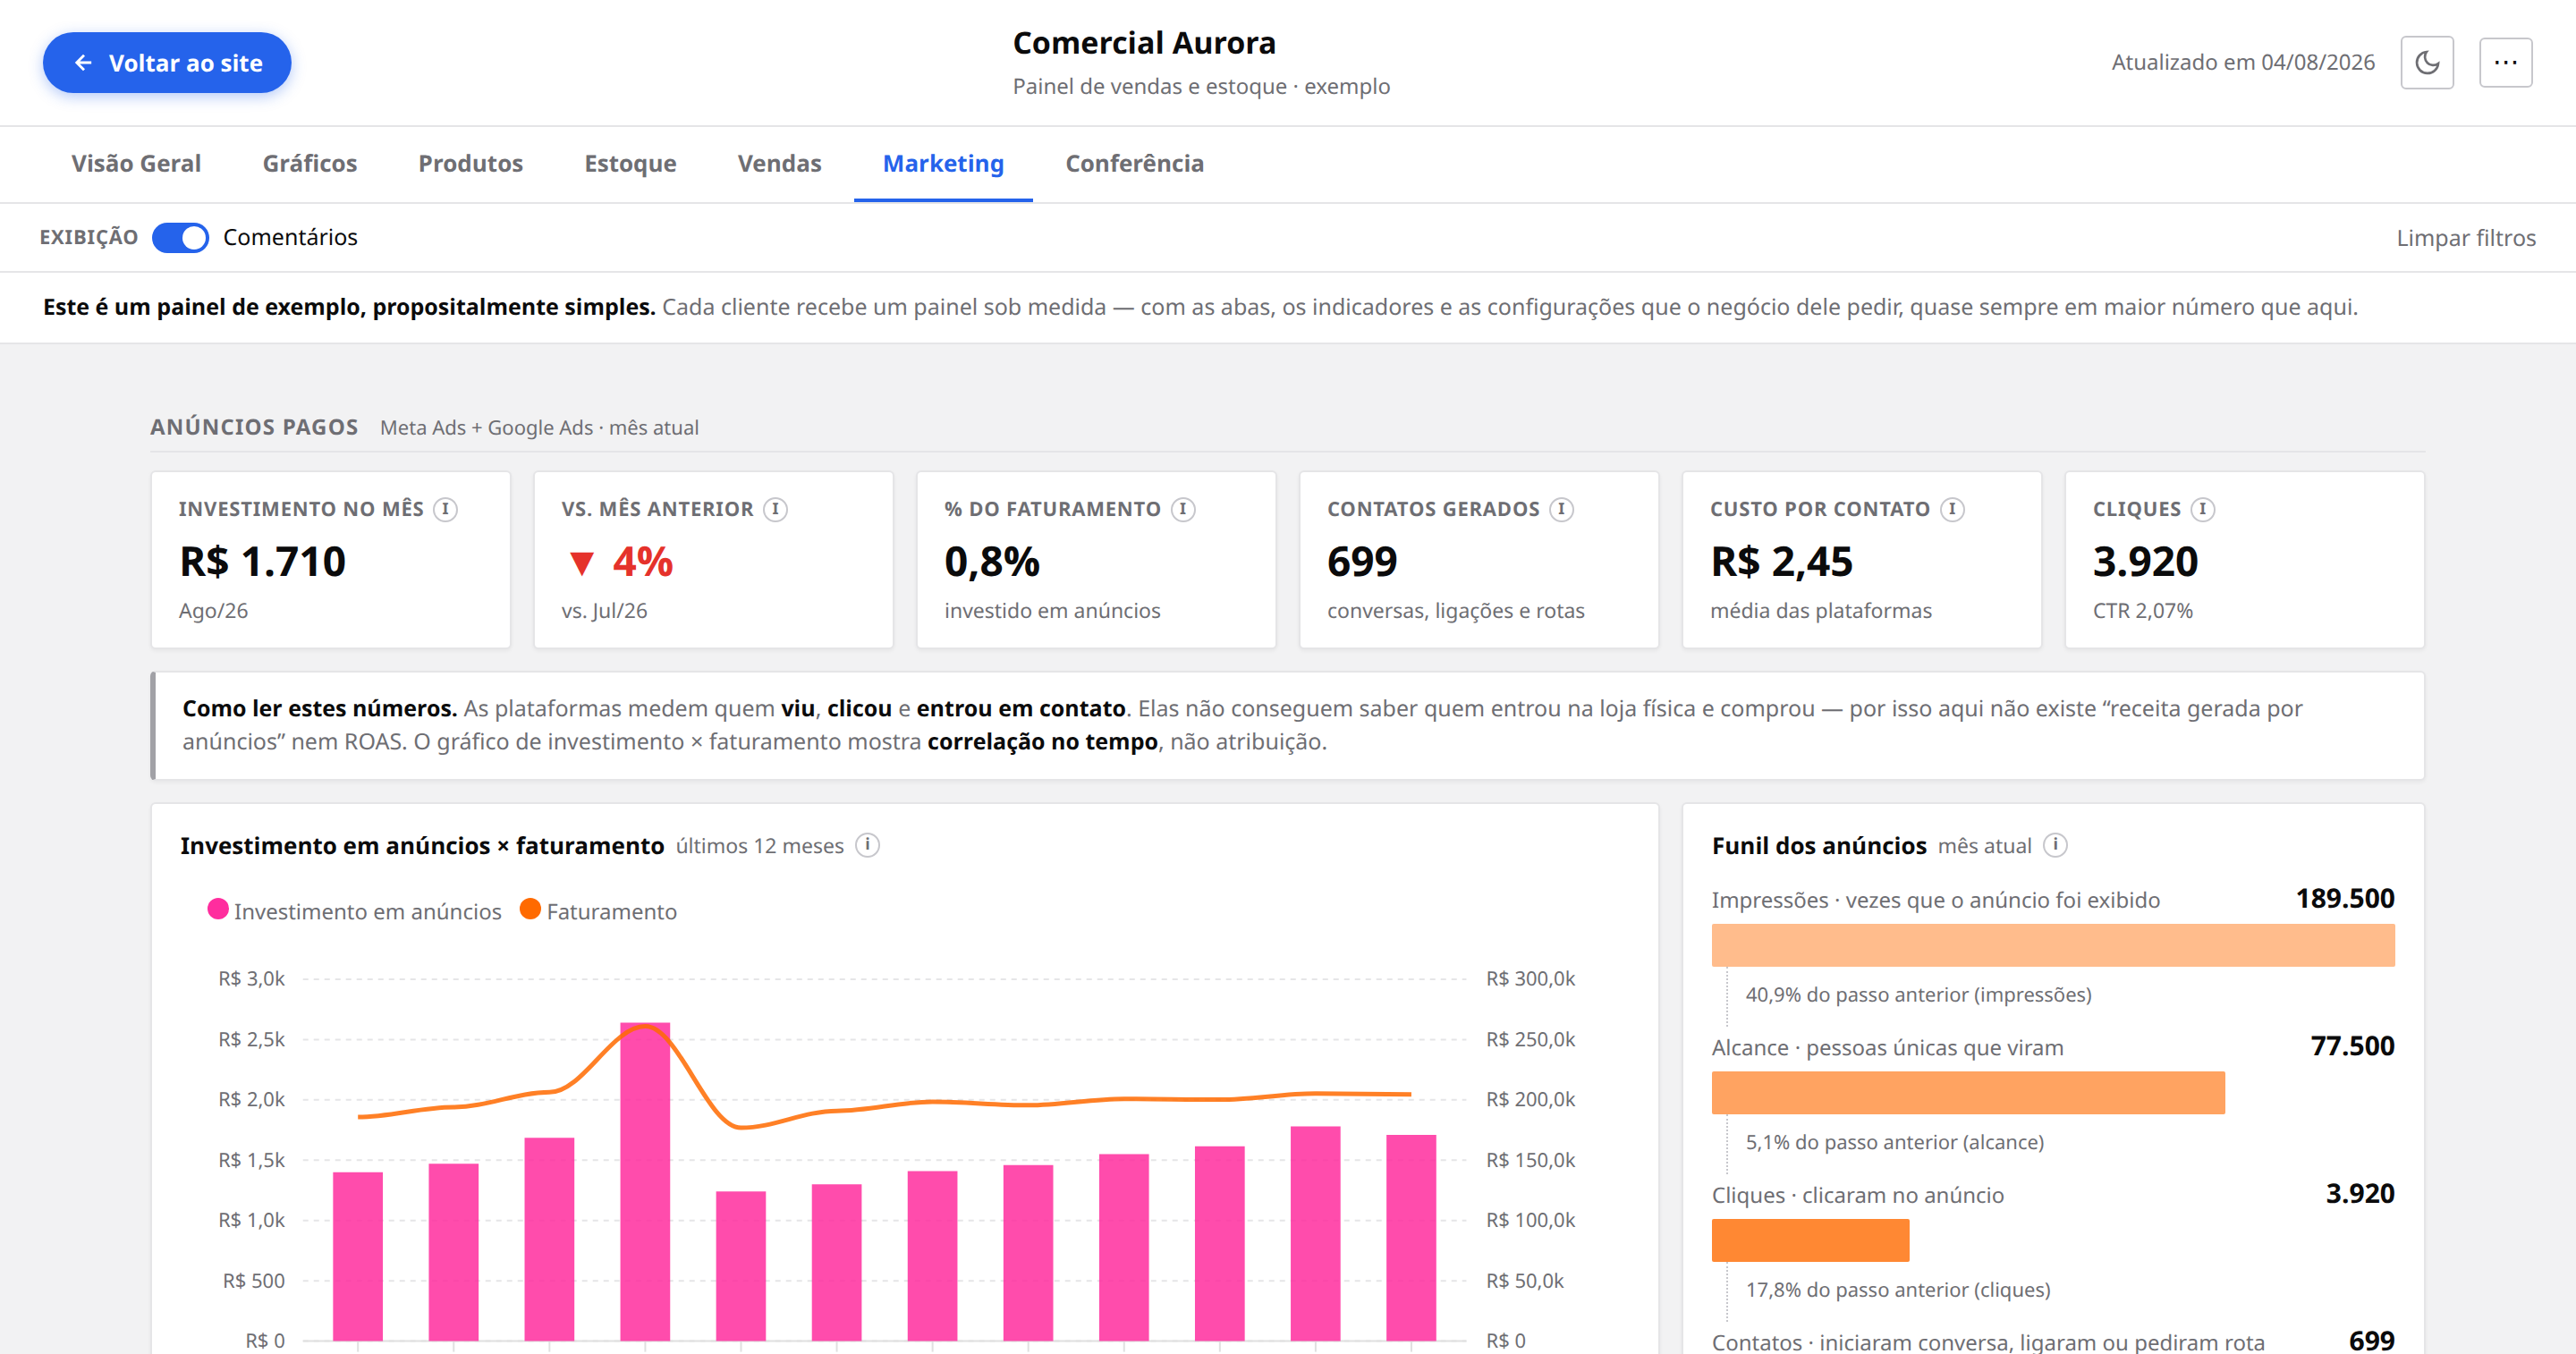Click info icon beside Custo por contato
Screen dimensions: 2576x1354
point(1952,509)
